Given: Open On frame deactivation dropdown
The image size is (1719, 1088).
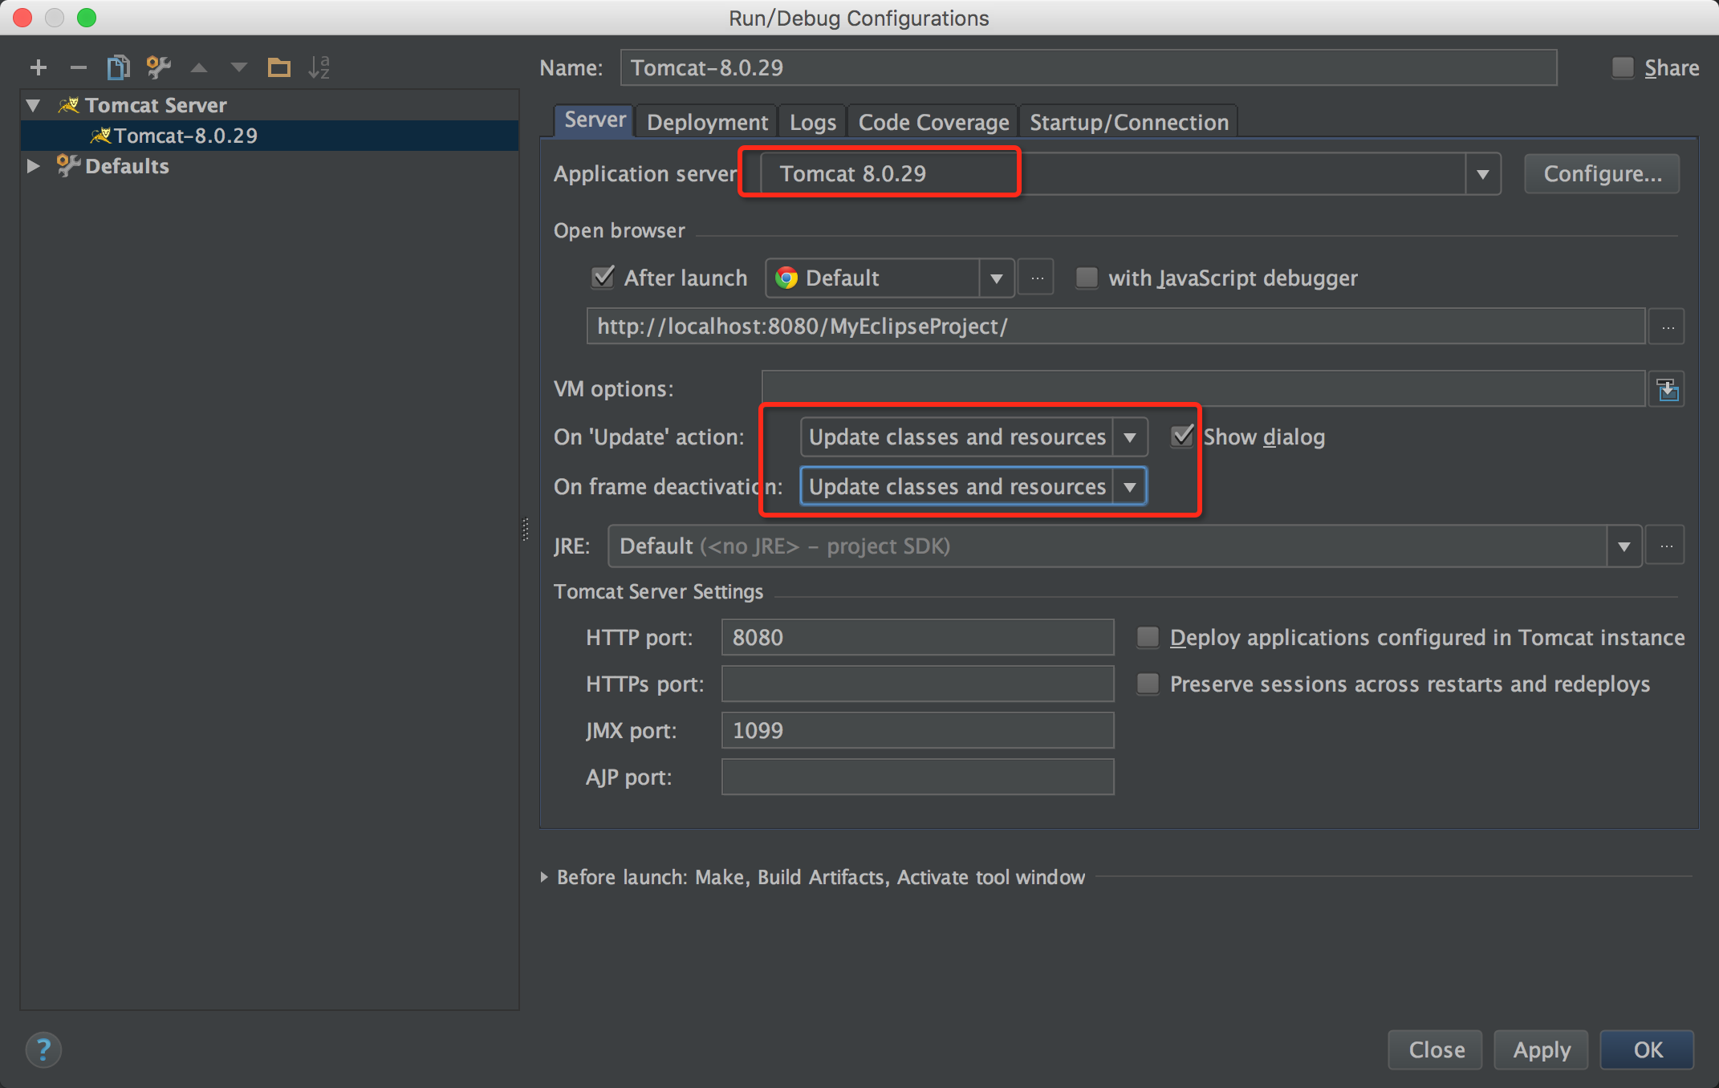Looking at the screenshot, I should [x=1129, y=487].
